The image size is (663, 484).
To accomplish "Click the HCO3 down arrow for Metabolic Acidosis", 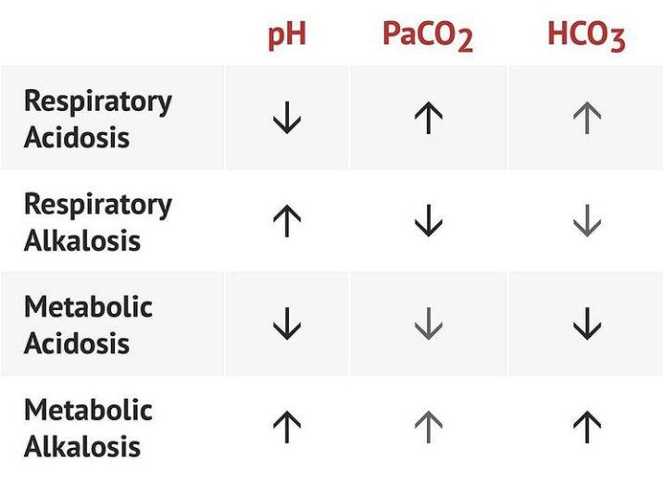I will point(587,324).
